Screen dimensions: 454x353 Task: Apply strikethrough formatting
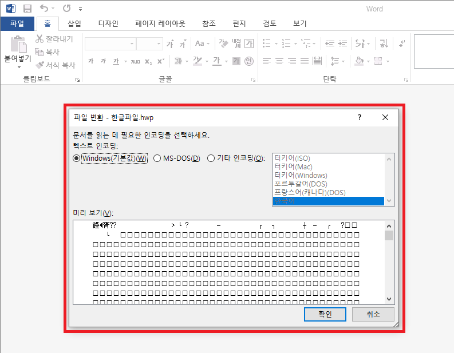coord(135,61)
